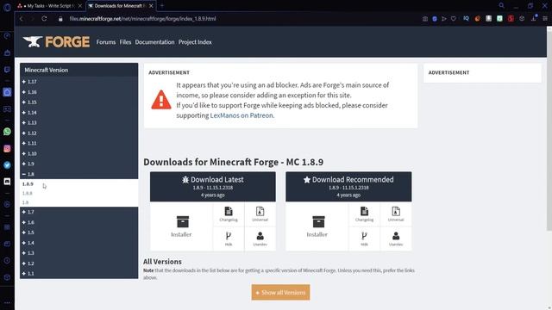Select version 1.8 link below 1.8.8
The height and width of the screenshot is (310, 552).
pyautogui.click(x=25, y=202)
